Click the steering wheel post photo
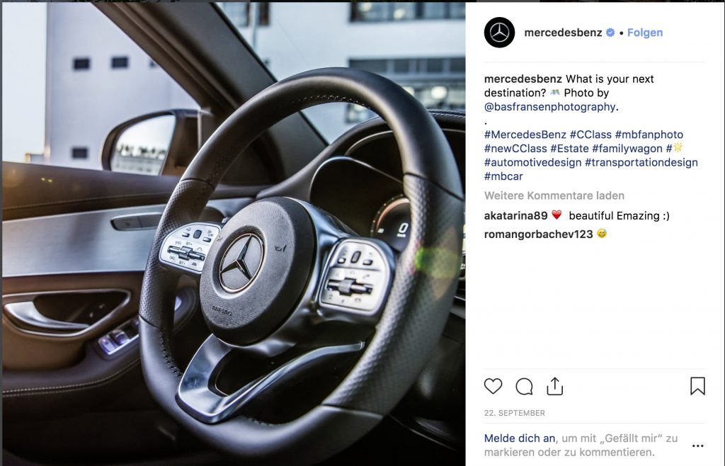The image size is (725, 466). point(234,234)
